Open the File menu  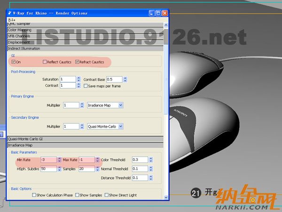[x=12, y=20]
